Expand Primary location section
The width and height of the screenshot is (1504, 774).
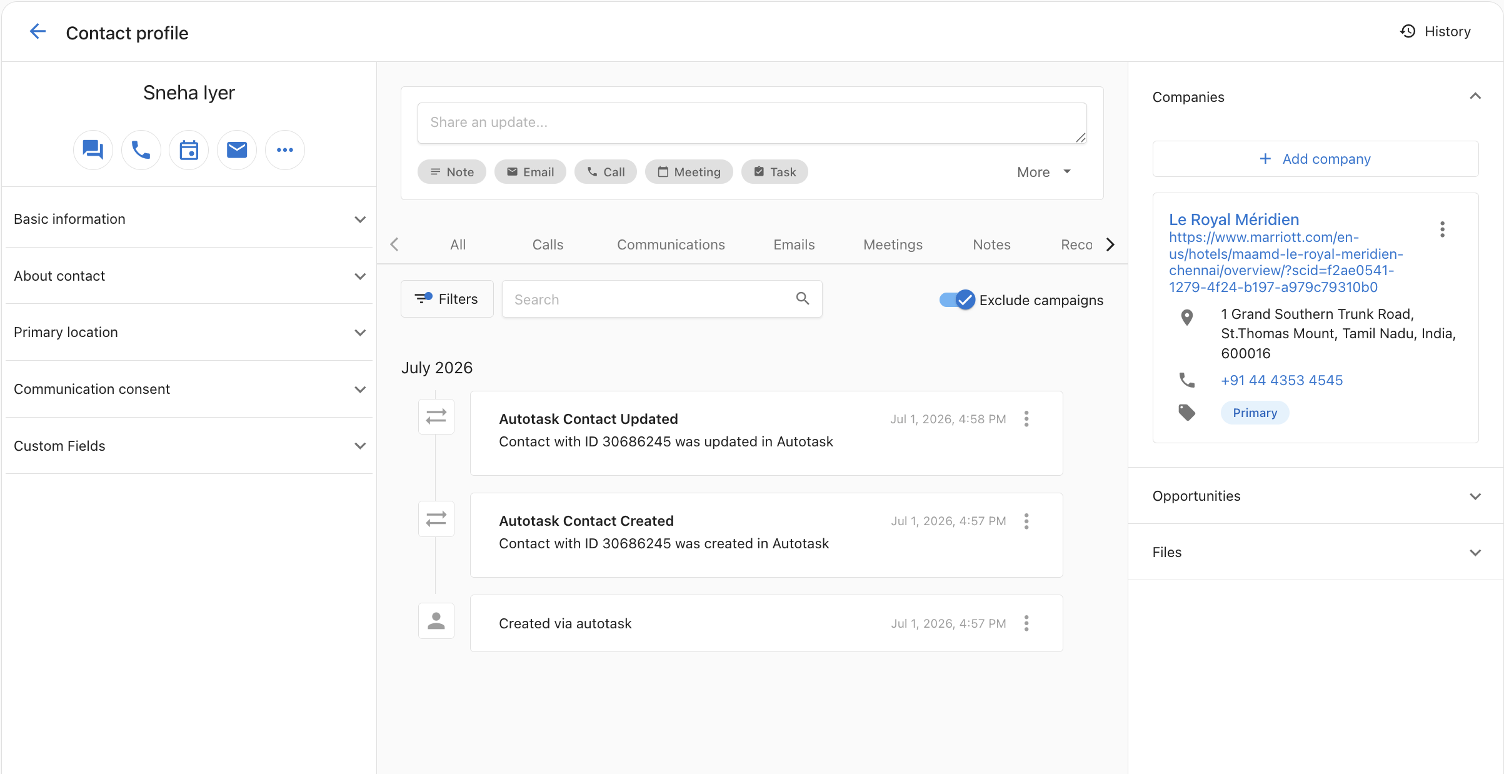pos(189,333)
